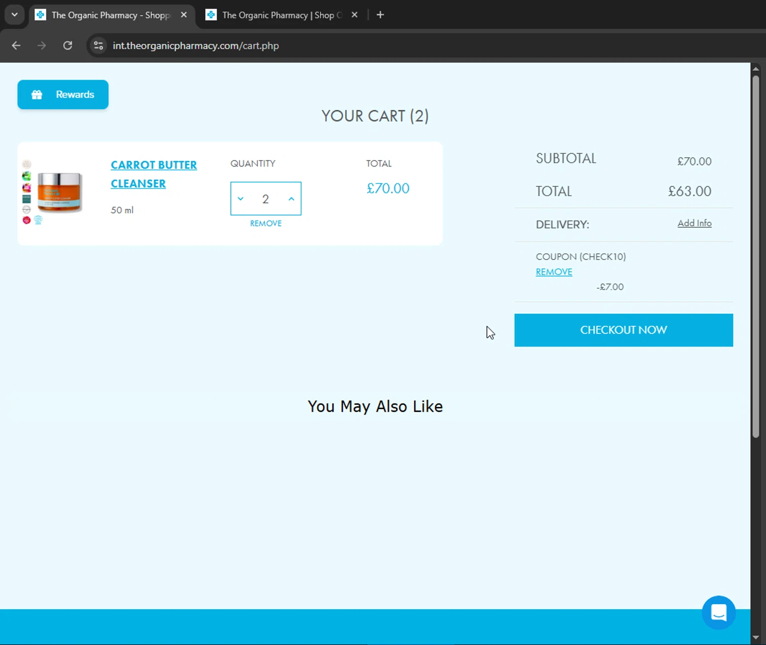Click the SUBTOTAL label
Viewport: 766px width, 645px height.
pyautogui.click(x=566, y=158)
